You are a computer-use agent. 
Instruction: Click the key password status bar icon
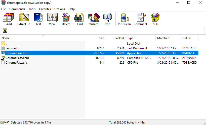point(7,122)
